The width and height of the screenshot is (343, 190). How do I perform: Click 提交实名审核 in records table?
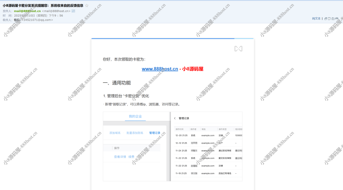(x=225, y=158)
